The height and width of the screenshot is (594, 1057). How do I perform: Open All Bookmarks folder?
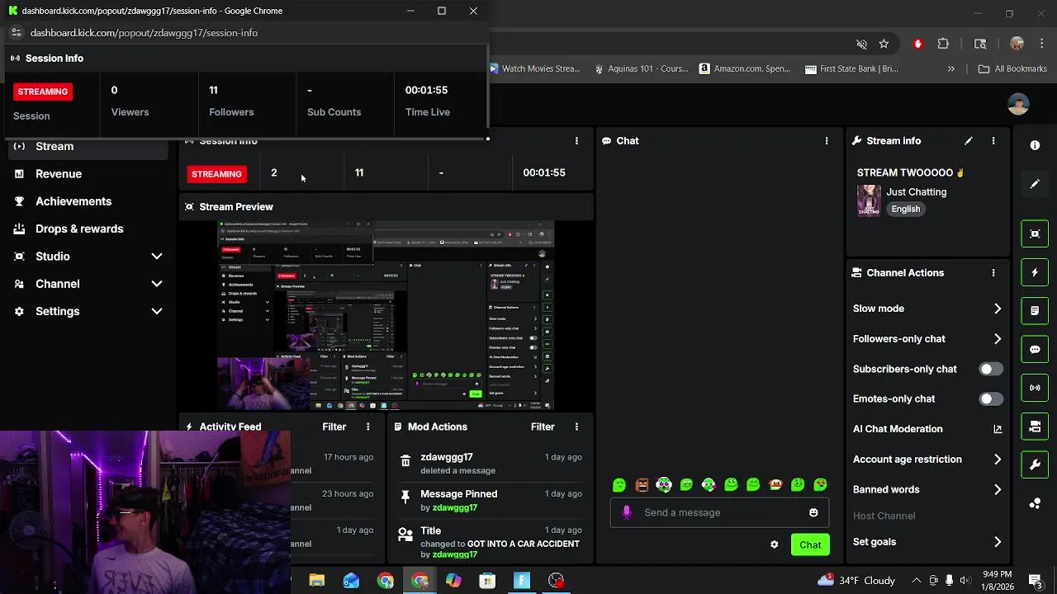tap(1012, 69)
